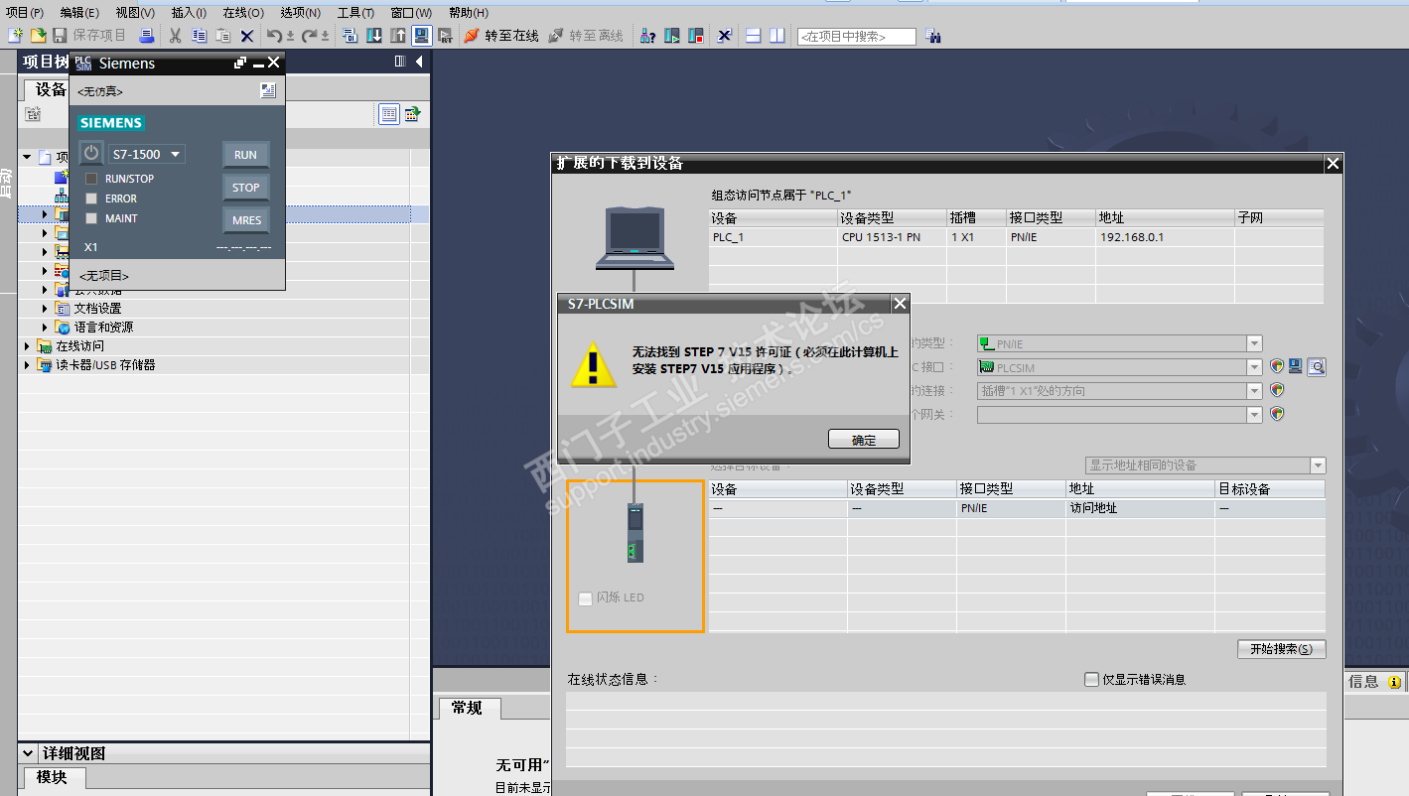Expand the 在线访问 tree node

27,346
